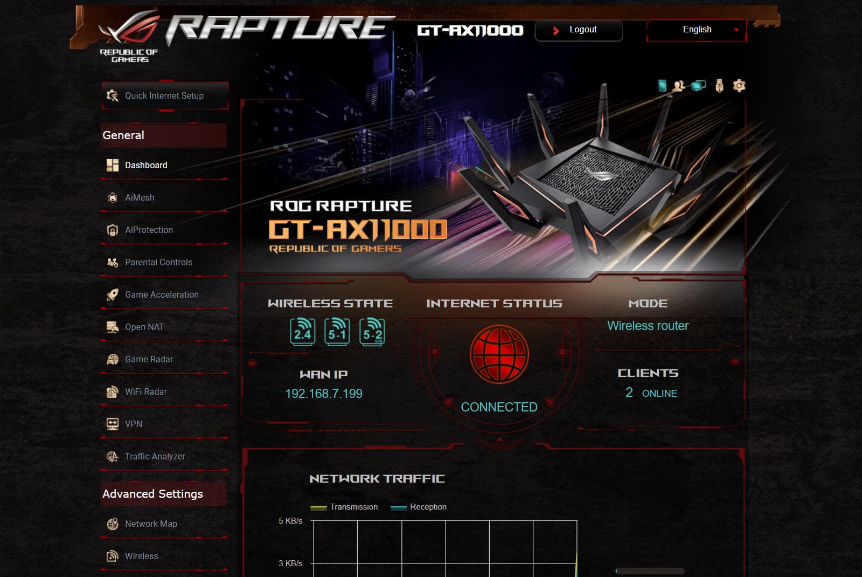Select Parental Controls menu item
Screen dimensions: 862x577
(x=164, y=262)
